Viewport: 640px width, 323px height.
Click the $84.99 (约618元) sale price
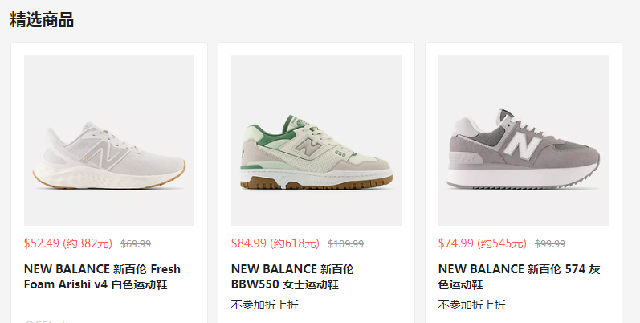[275, 243]
